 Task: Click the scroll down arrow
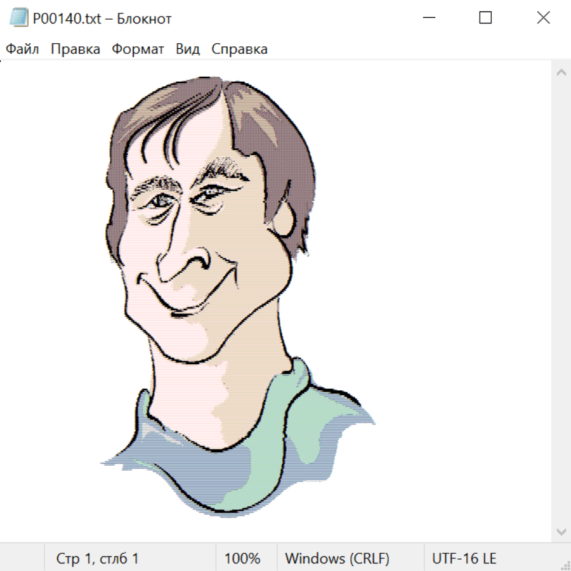561,531
